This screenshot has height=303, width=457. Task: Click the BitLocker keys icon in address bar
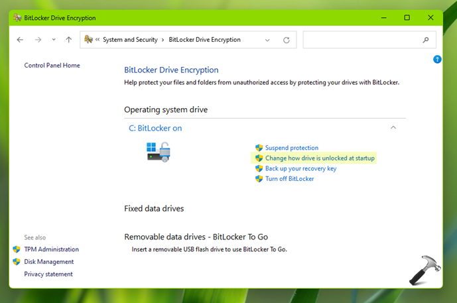[88, 40]
